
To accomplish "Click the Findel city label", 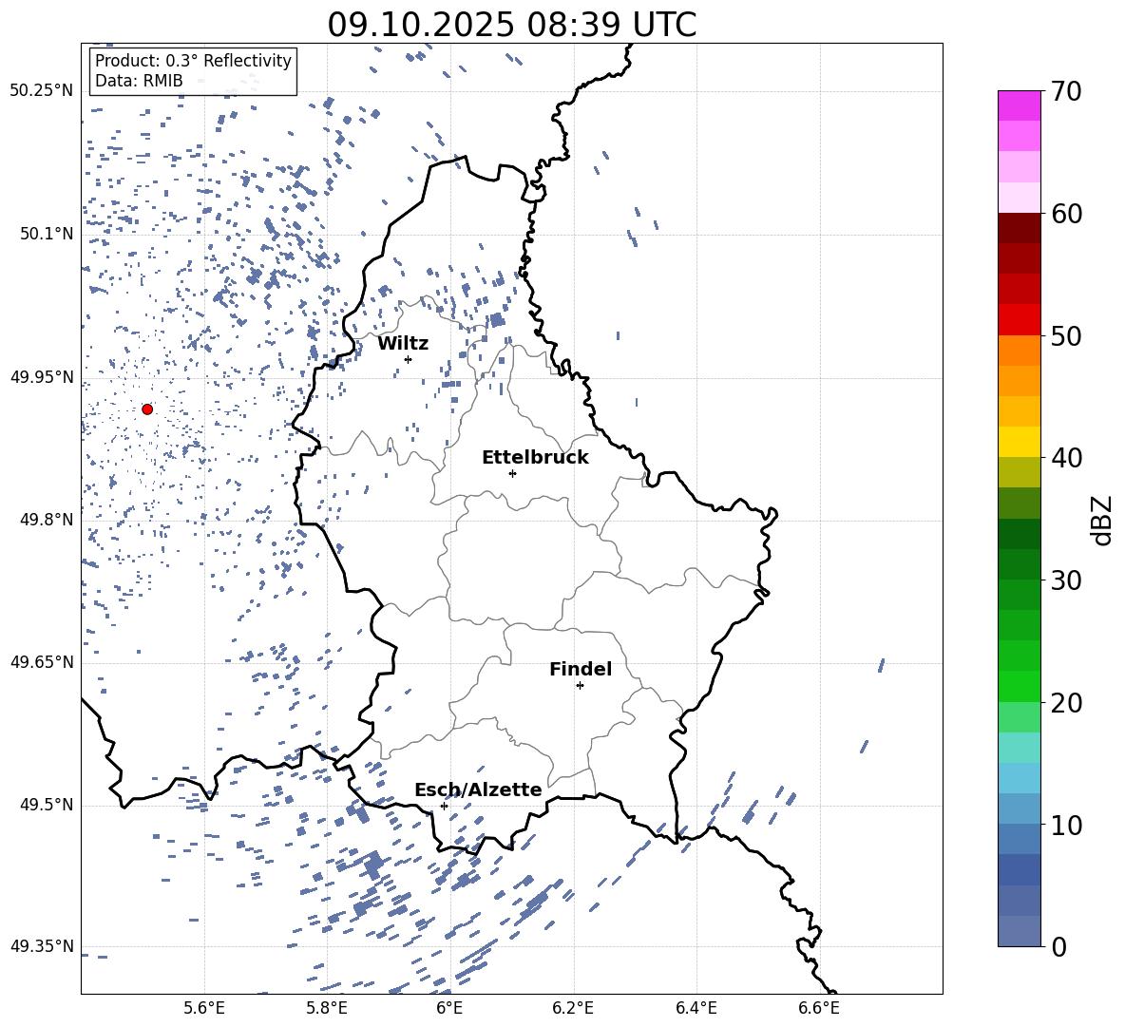I will point(581,669).
